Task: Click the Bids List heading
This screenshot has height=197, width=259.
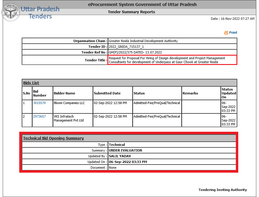Action: click(31, 83)
